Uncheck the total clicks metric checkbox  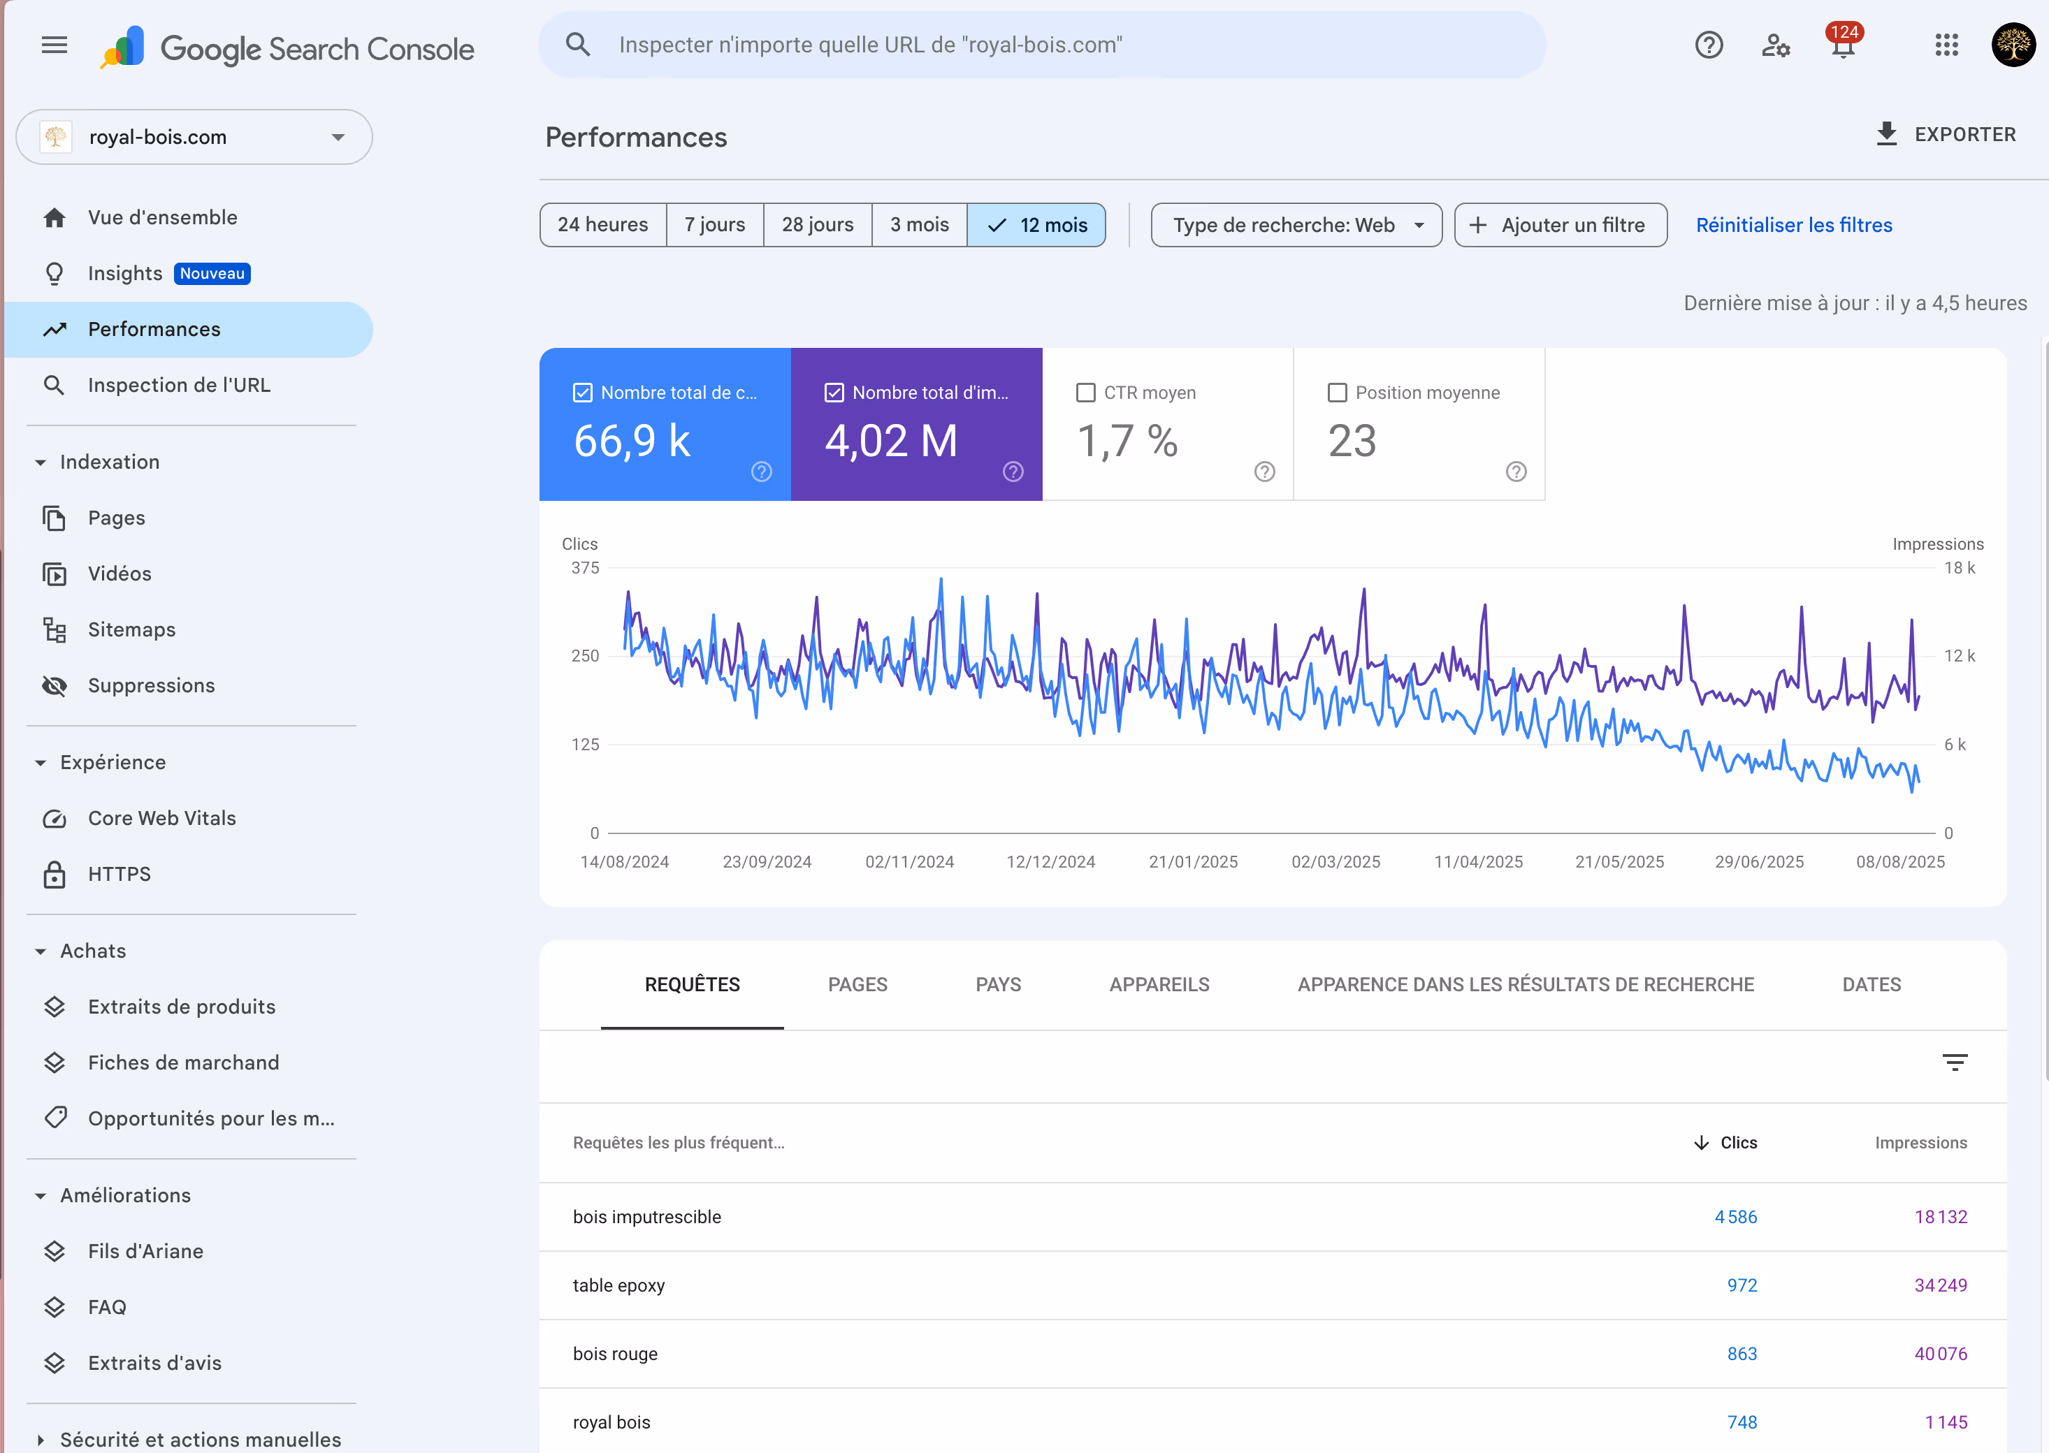coord(583,393)
